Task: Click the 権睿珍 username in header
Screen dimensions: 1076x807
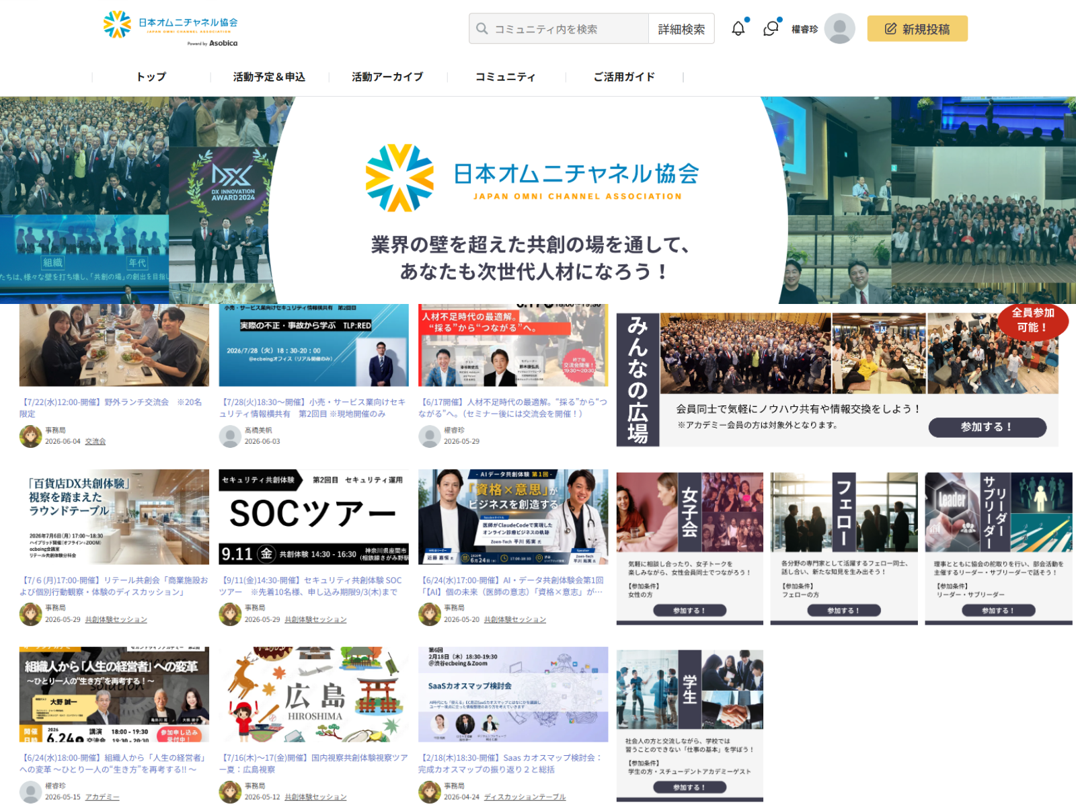Action: click(804, 29)
